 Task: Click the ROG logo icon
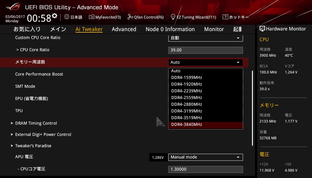[13, 7]
